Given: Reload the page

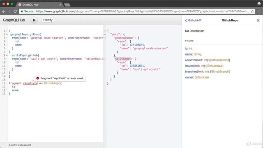Looking at the screenshot, I should click(15, 11).
